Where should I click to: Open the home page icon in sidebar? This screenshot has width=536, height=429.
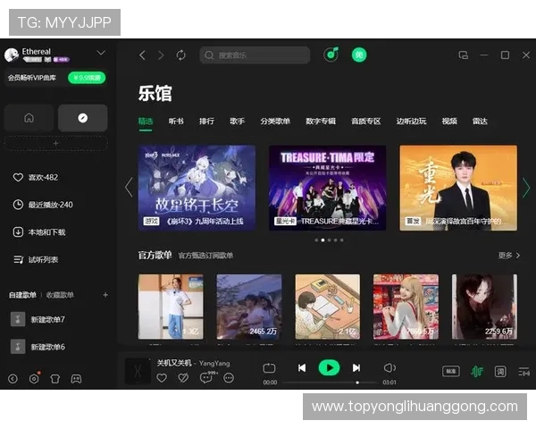[x=29, y=118]
